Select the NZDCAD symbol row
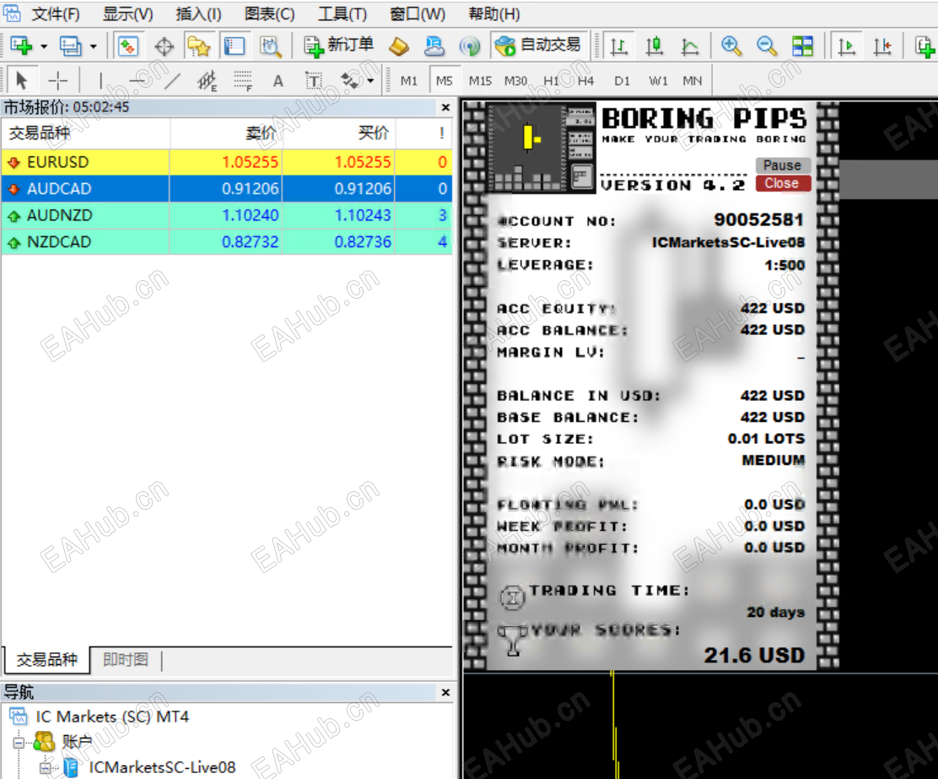The width and height of the screenshot is (938, 779). (x=227, y=242)
